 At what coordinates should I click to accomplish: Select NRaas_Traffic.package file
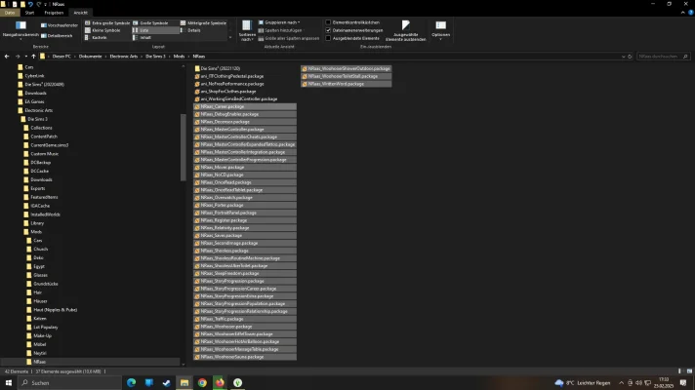[x=245, y=319]
